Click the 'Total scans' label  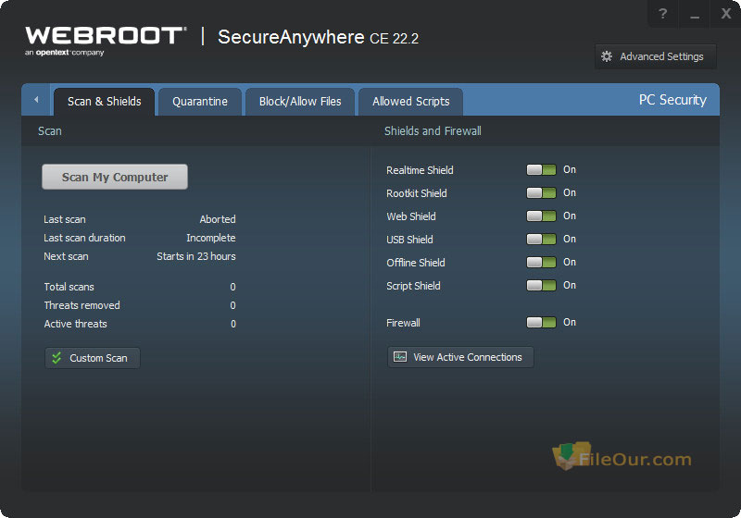coord(69,287)
